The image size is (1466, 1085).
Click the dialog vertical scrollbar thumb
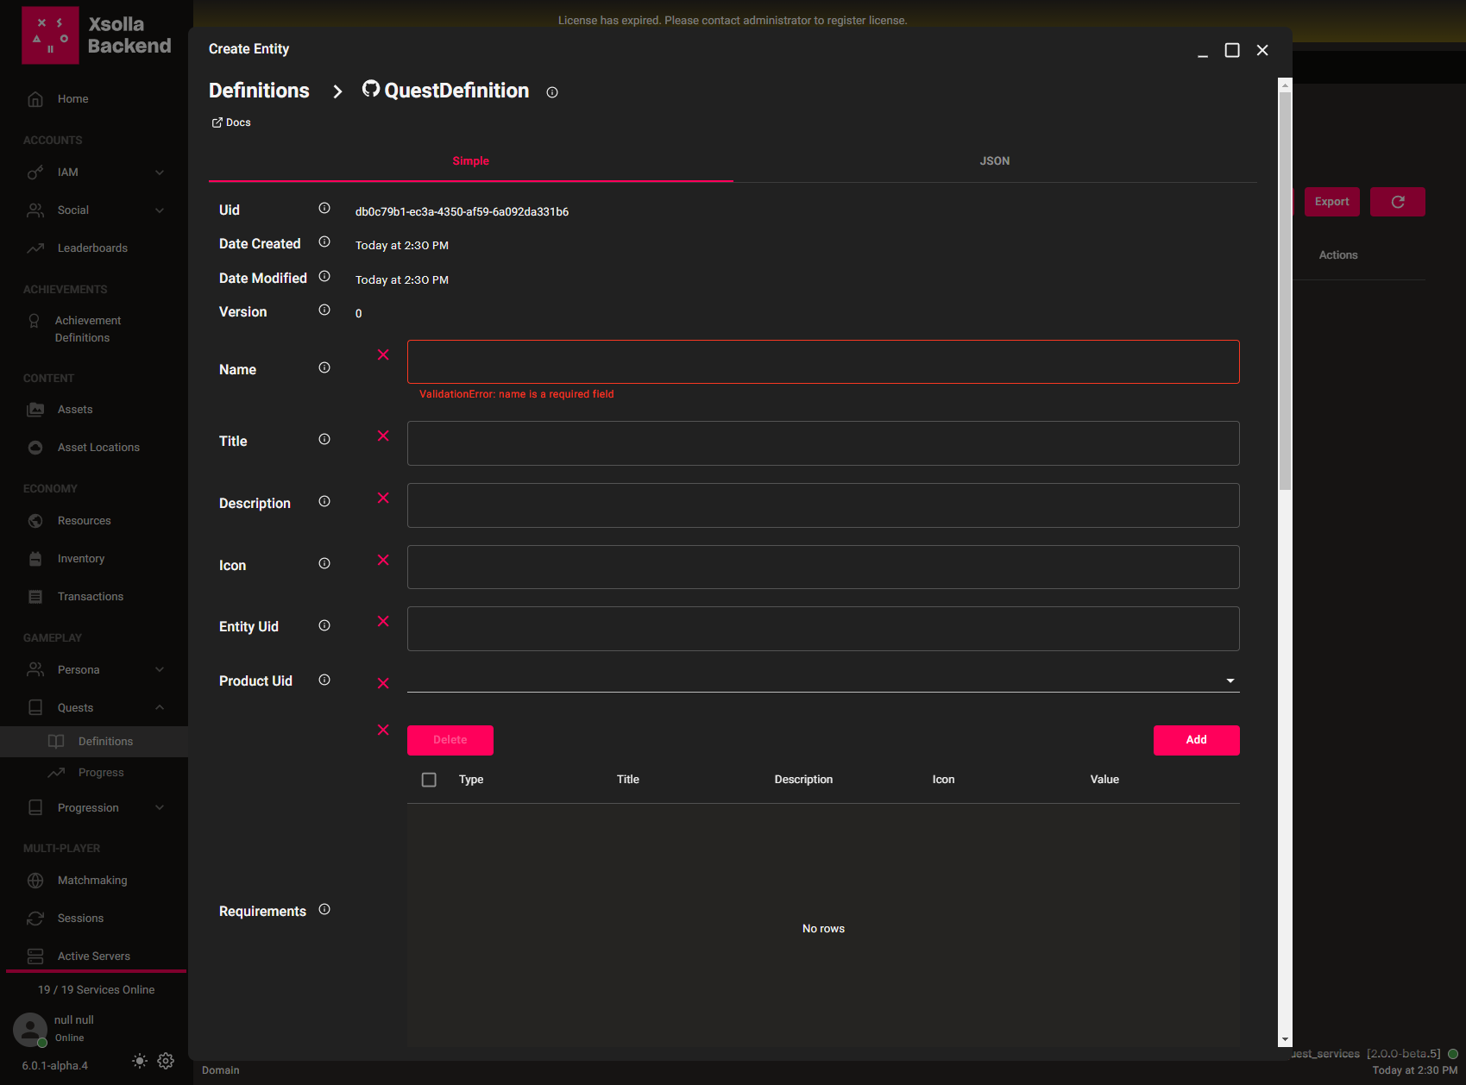(1286, 292)
